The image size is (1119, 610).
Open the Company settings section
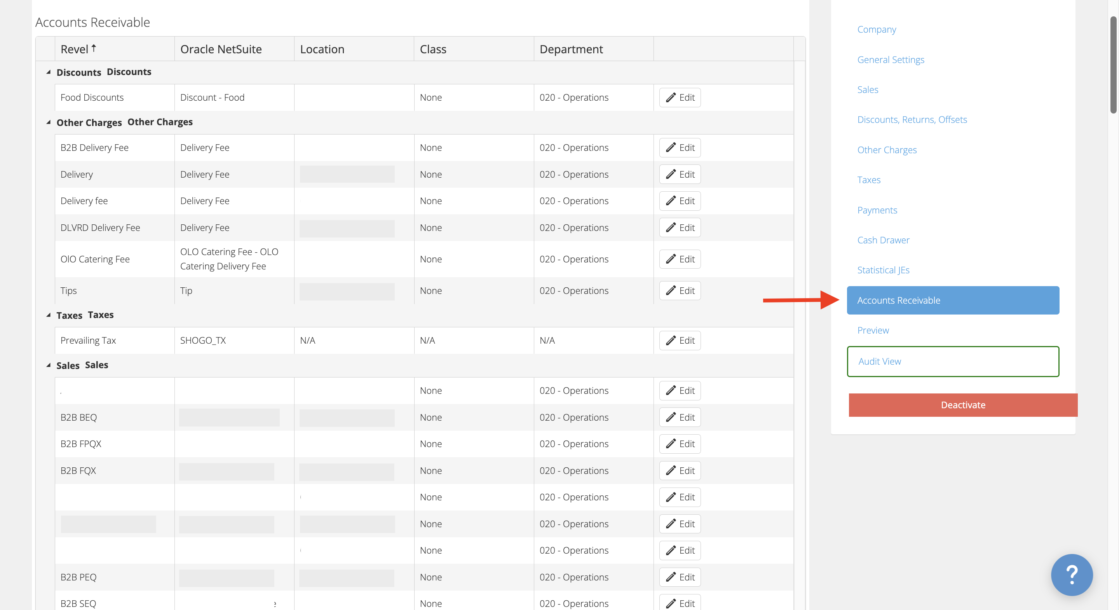pos(877,29)
